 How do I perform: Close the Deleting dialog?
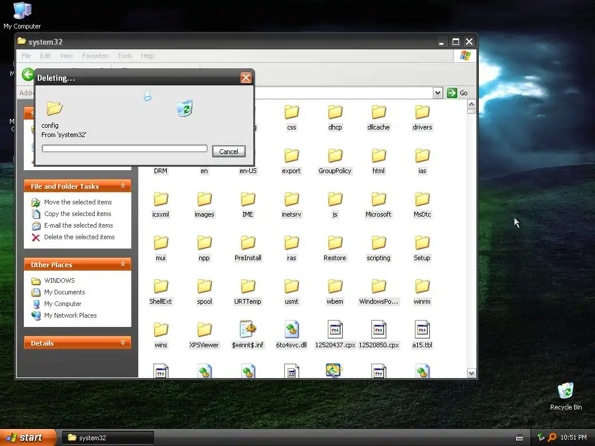click(x=246, y=78)
